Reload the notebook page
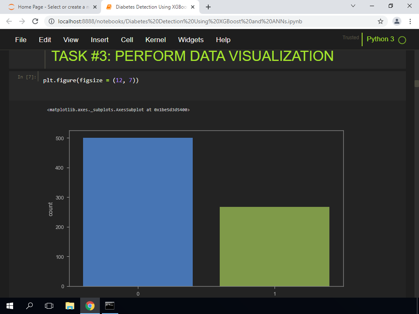Image resolution: width=419 pixels, height=314 pixels. 35,21
